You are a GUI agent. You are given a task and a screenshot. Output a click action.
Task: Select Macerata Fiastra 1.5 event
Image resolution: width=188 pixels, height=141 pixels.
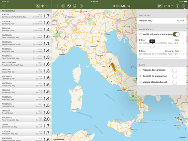(26, 84)
